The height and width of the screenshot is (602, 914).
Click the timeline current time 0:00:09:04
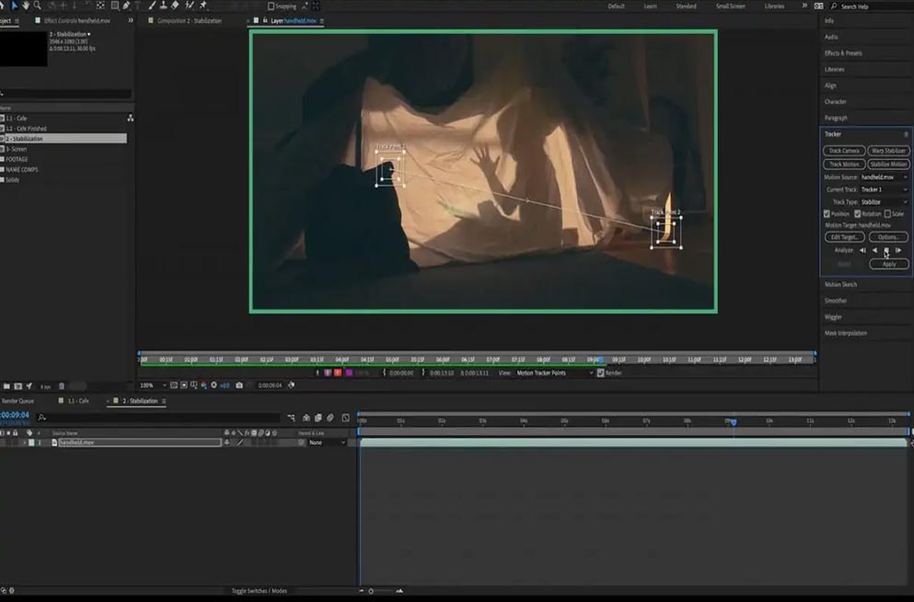point(15,415)
